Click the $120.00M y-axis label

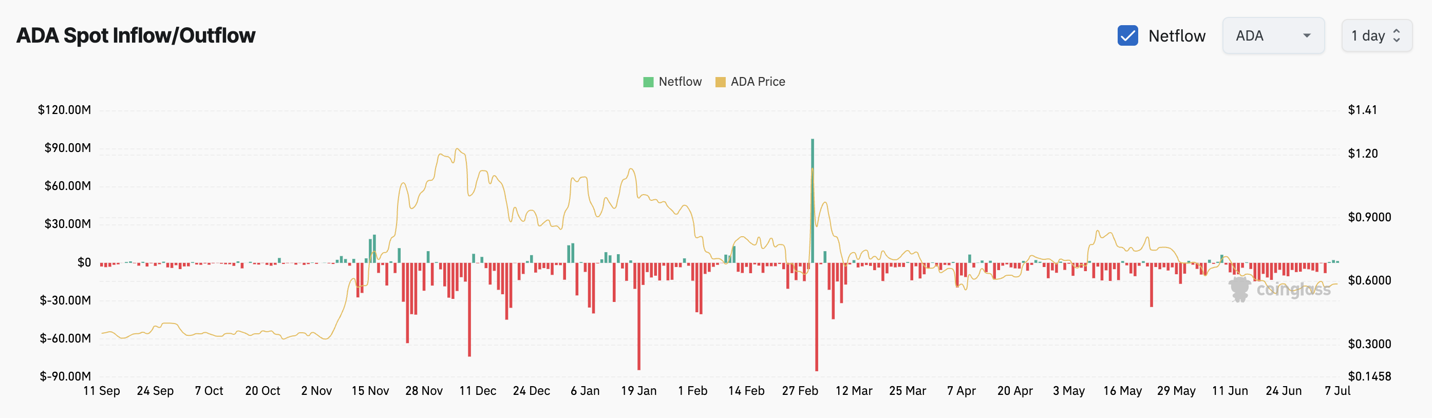pyautogui.click(x=64, y=110)
